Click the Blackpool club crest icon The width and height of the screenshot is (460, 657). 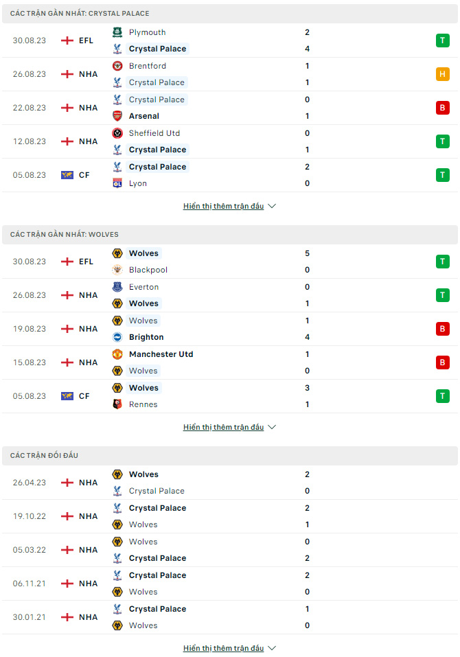[x=117, y=270]
